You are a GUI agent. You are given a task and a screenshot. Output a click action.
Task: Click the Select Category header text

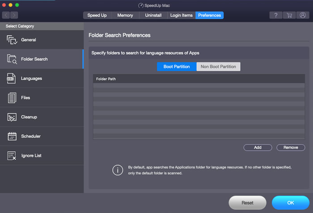click(20, 26)
